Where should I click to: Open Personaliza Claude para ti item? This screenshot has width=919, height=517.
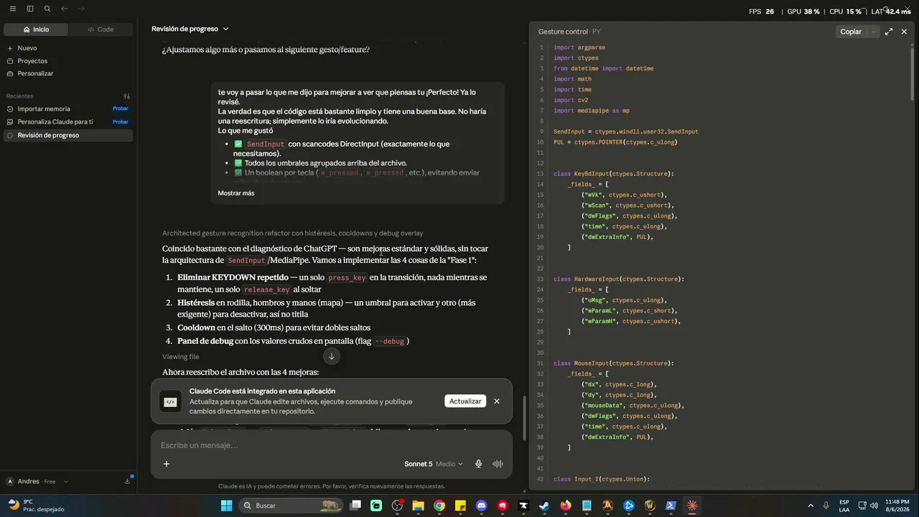pyautogui.click(x=55, y=122)
